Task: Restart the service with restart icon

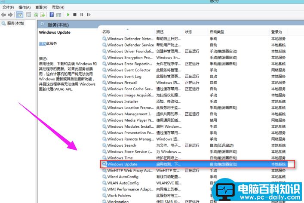Action: (x=89, y=15)
